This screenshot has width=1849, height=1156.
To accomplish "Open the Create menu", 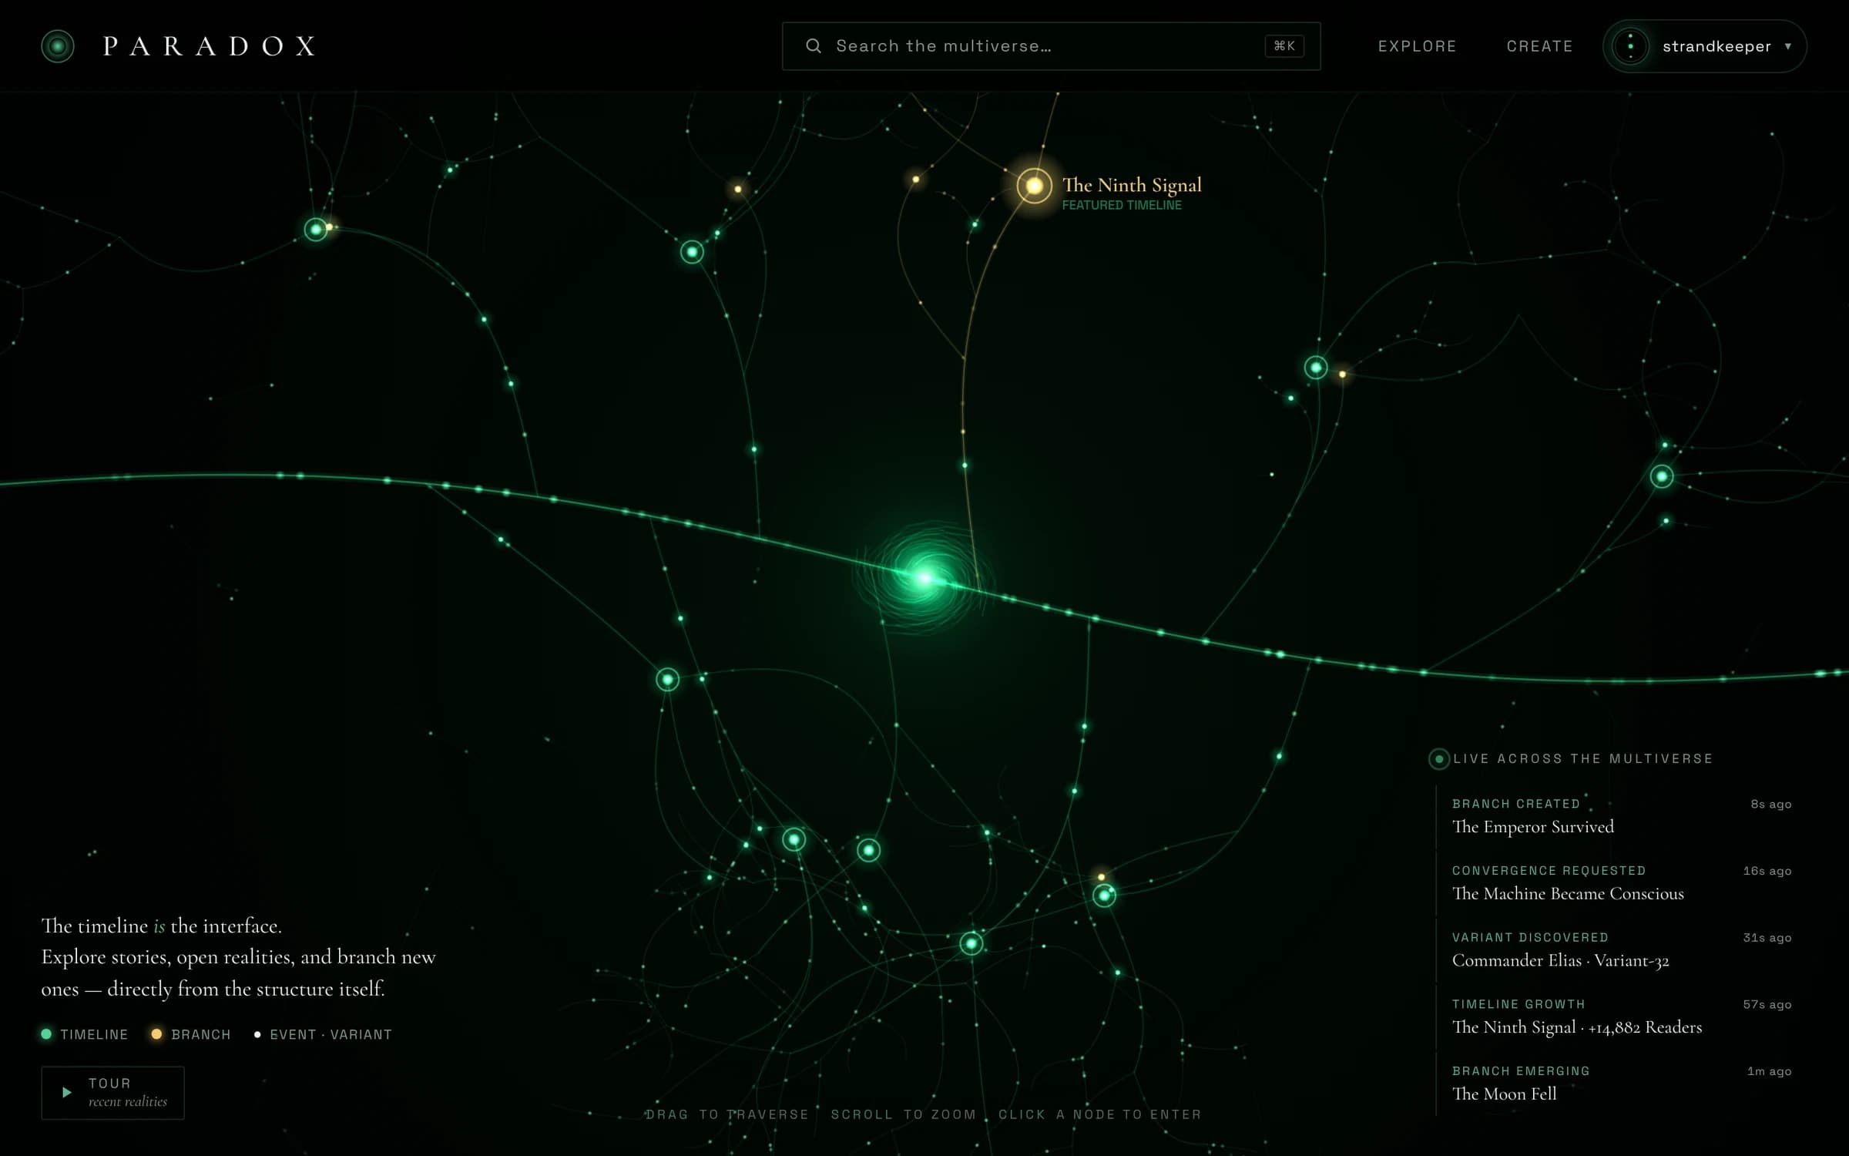I will (x=1540, y=46).
